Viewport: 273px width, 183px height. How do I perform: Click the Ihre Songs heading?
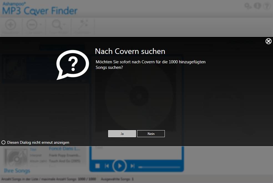tap(17, 171)
